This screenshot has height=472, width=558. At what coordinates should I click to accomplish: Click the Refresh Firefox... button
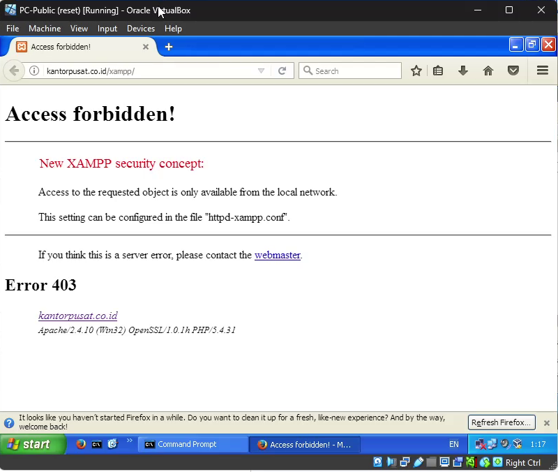pyautogui.click(x=502, y=422)
